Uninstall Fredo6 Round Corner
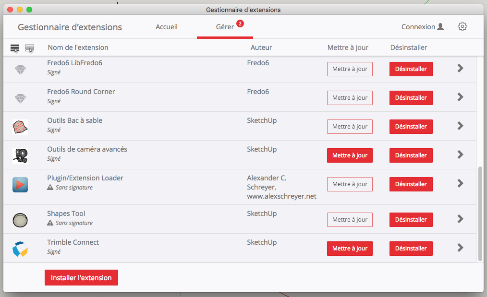 [x=411, y=98]
